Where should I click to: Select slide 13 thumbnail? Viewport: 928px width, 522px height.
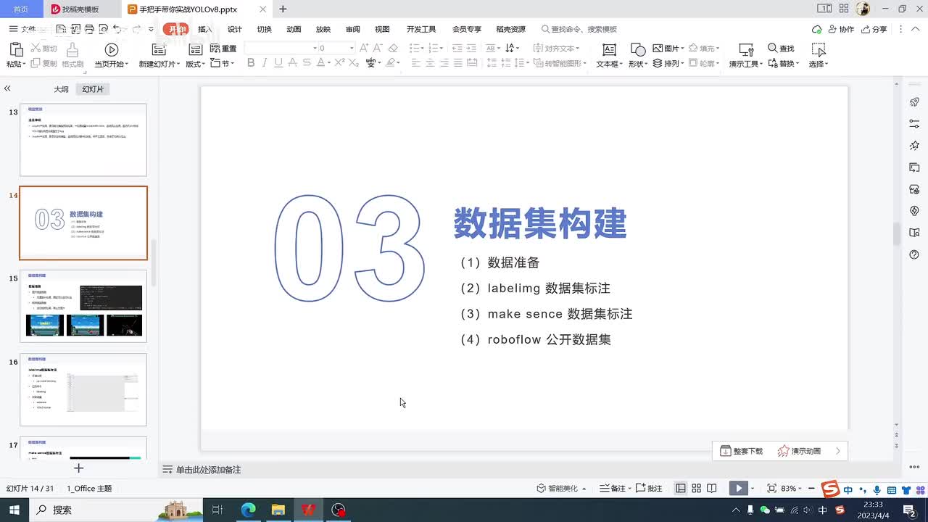pos(83,140)
